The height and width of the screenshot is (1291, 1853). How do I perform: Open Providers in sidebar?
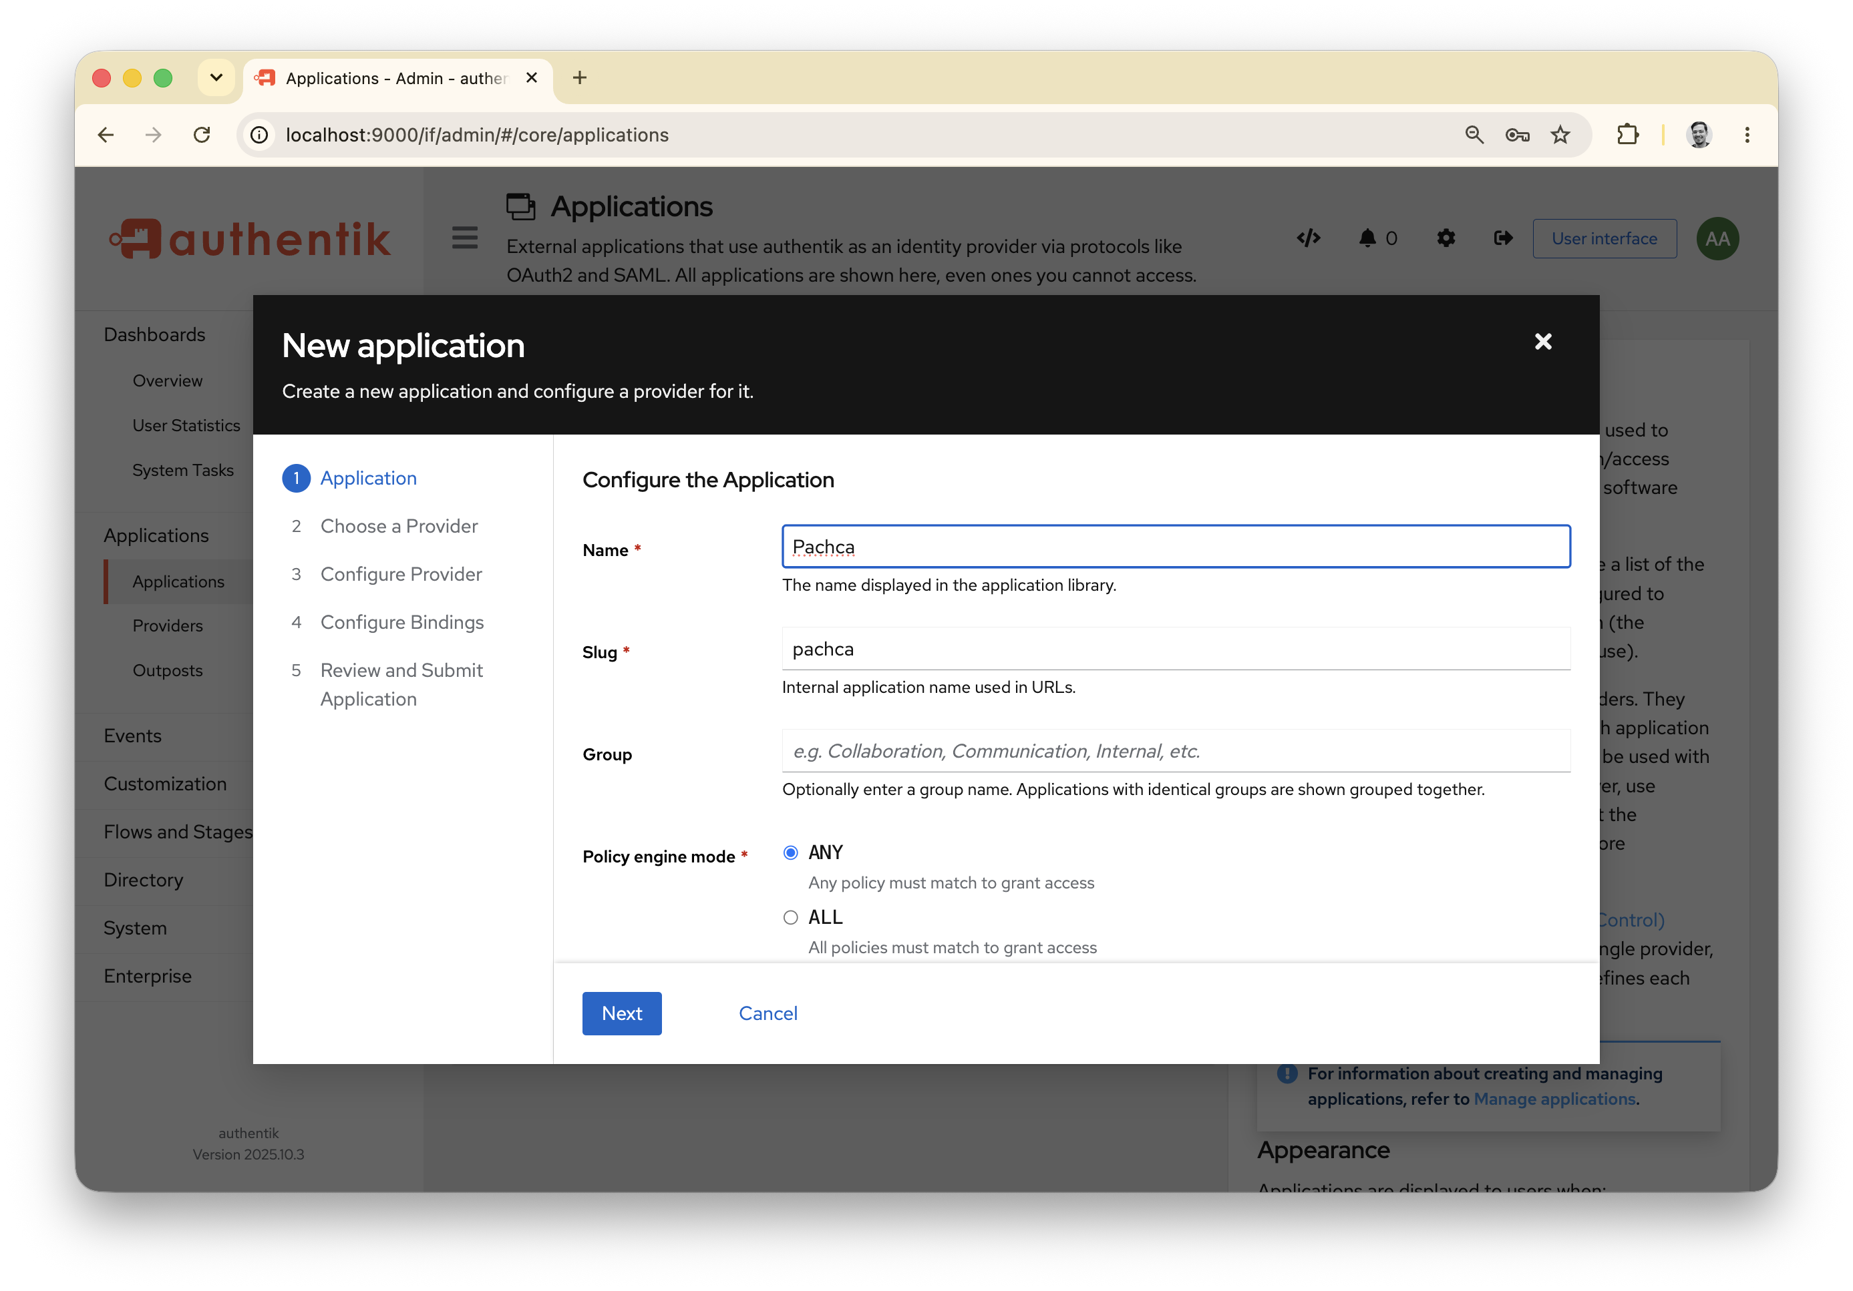167,625
